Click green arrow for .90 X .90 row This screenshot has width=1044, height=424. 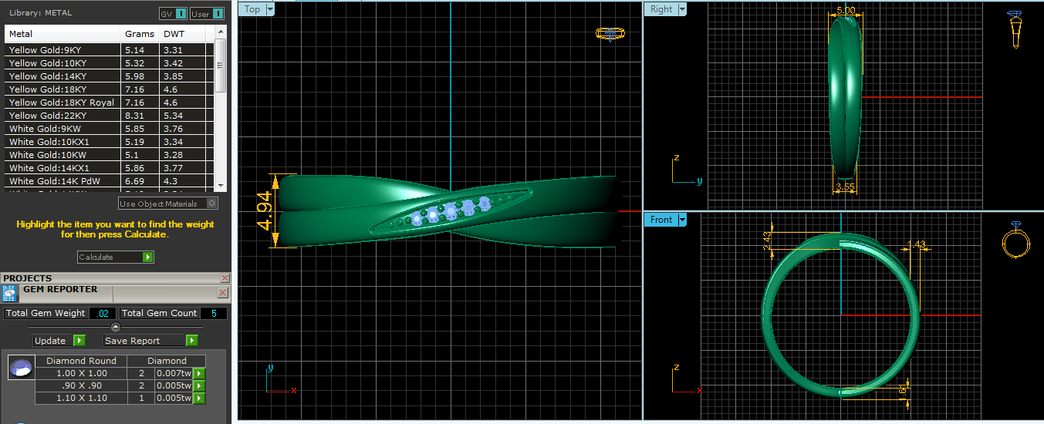[199, 385]
